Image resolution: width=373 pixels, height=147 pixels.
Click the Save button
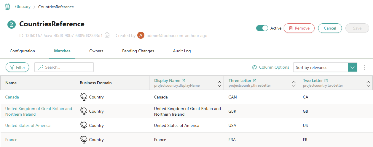click(x=357, y=28)
